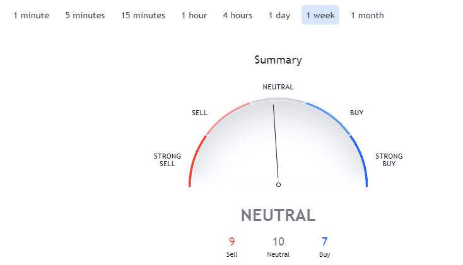Image resolution: width=463 pixels, height=265 pixels.
Task: Select the 1 minute timeframe tab
Action: [32, 15]
